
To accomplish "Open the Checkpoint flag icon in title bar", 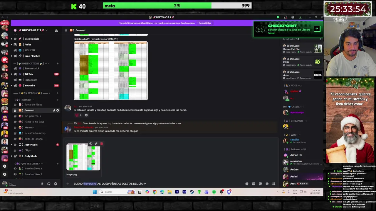I will point(278,17).
